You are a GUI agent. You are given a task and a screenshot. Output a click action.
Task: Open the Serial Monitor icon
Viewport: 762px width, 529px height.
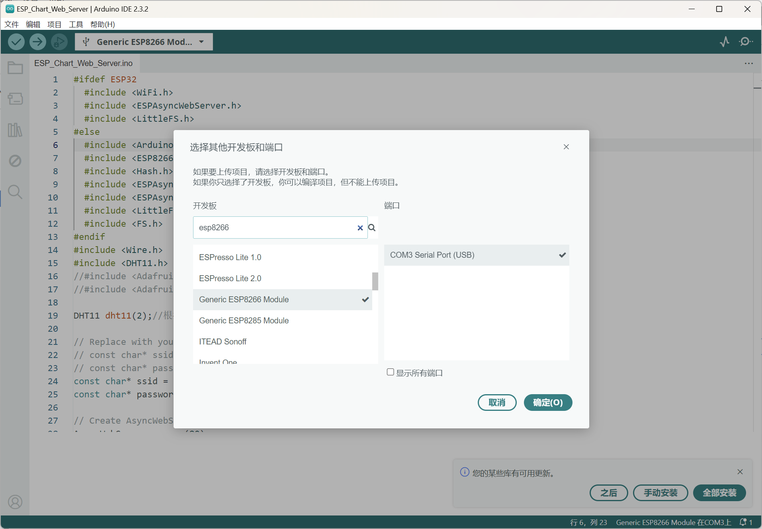tap(745, 42)
